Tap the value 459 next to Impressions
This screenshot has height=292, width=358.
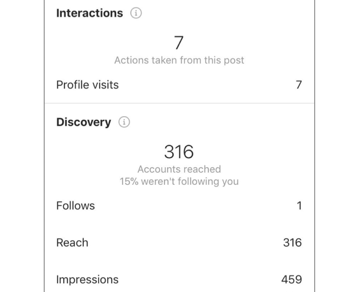point(291,279)
